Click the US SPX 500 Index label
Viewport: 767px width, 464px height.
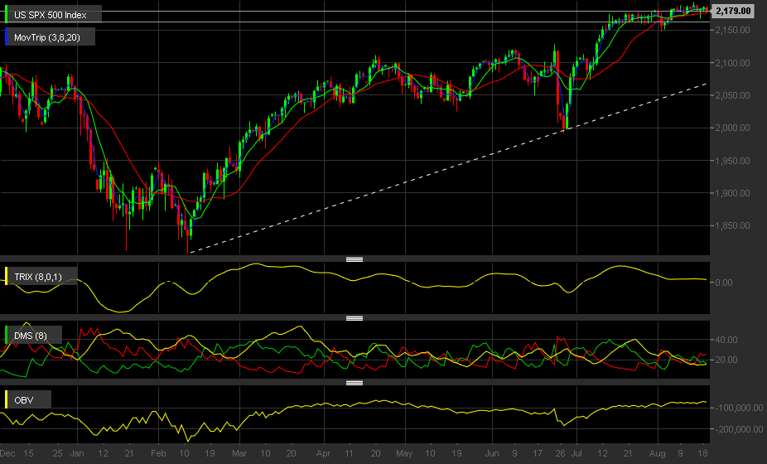[51, 15]
